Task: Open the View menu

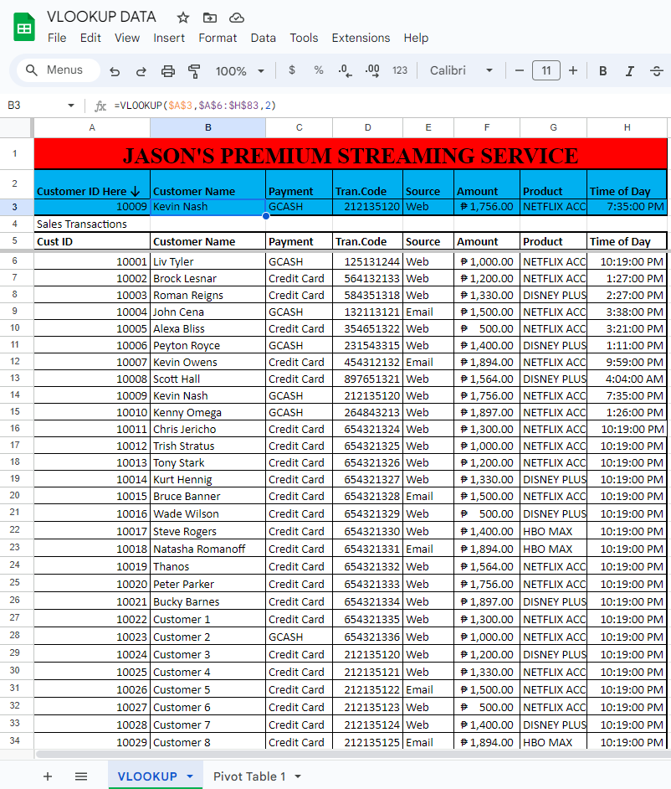Action: 127,39
